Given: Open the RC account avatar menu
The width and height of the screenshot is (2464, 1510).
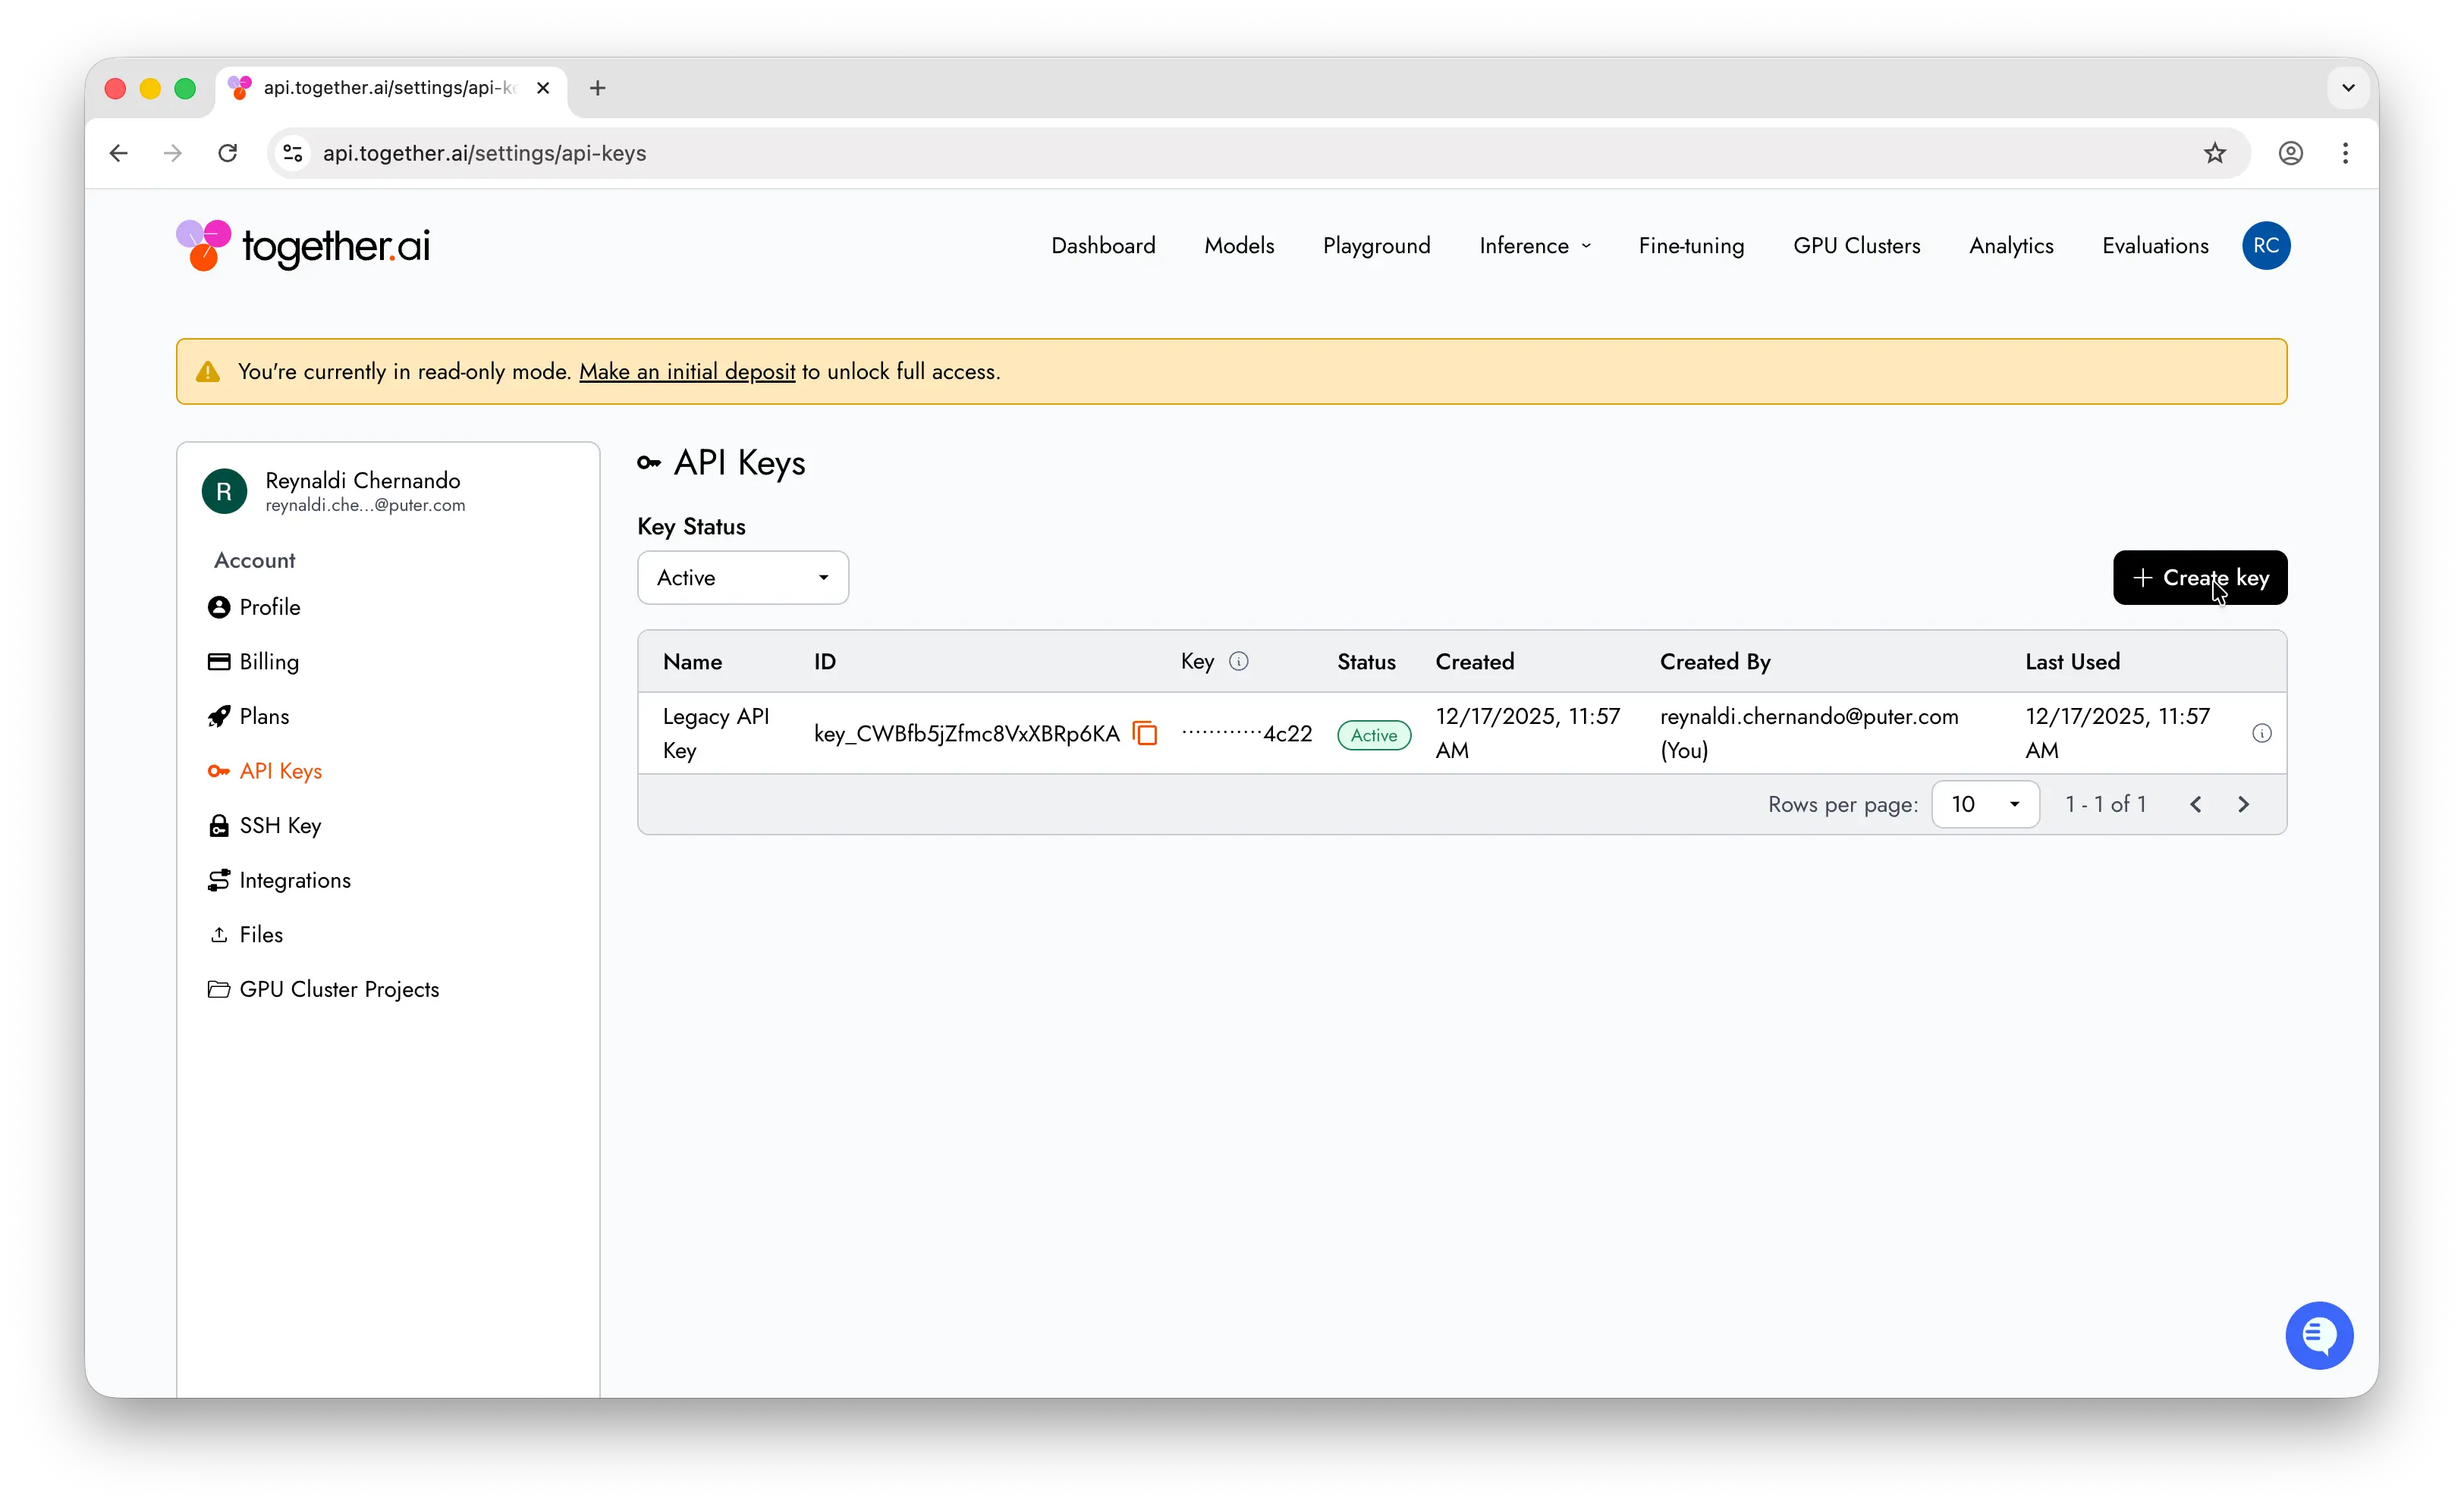Looking at the screenshot, I should [2267, 246].
